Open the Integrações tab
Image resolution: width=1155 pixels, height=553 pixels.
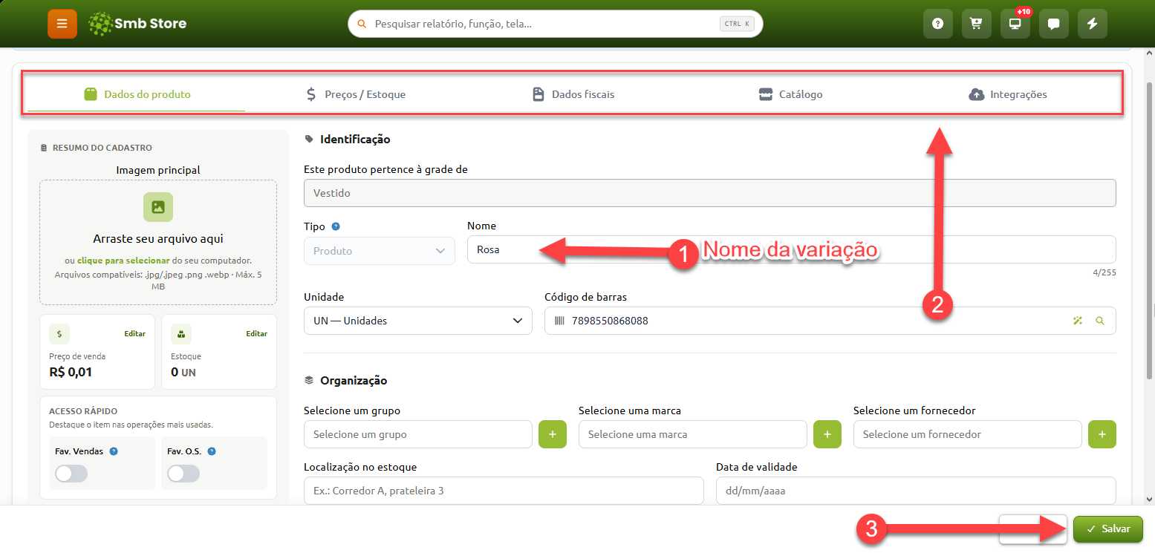tap(1008, 94)
